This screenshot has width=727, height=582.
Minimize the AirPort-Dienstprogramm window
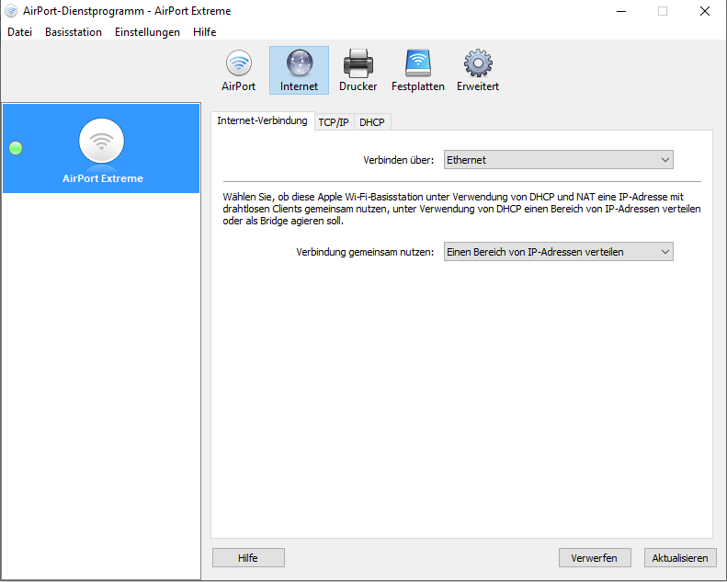coord(621,11)
